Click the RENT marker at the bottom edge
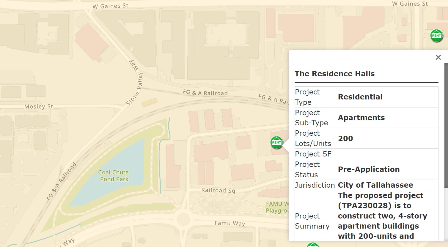448x247 pixels. (312, 245)
